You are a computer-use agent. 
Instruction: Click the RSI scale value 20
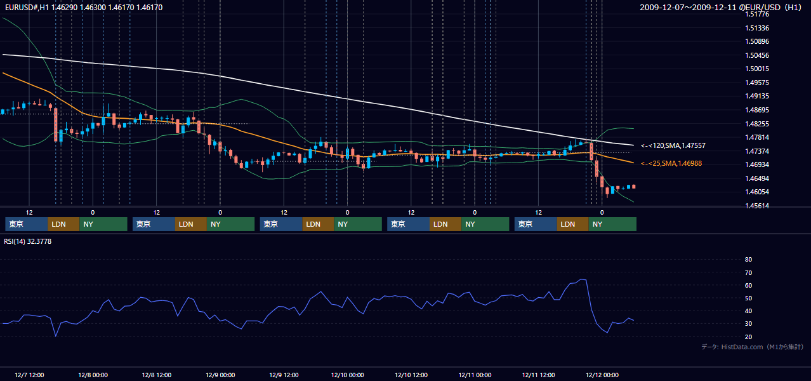pyautogui.click(x=748, y=337)
